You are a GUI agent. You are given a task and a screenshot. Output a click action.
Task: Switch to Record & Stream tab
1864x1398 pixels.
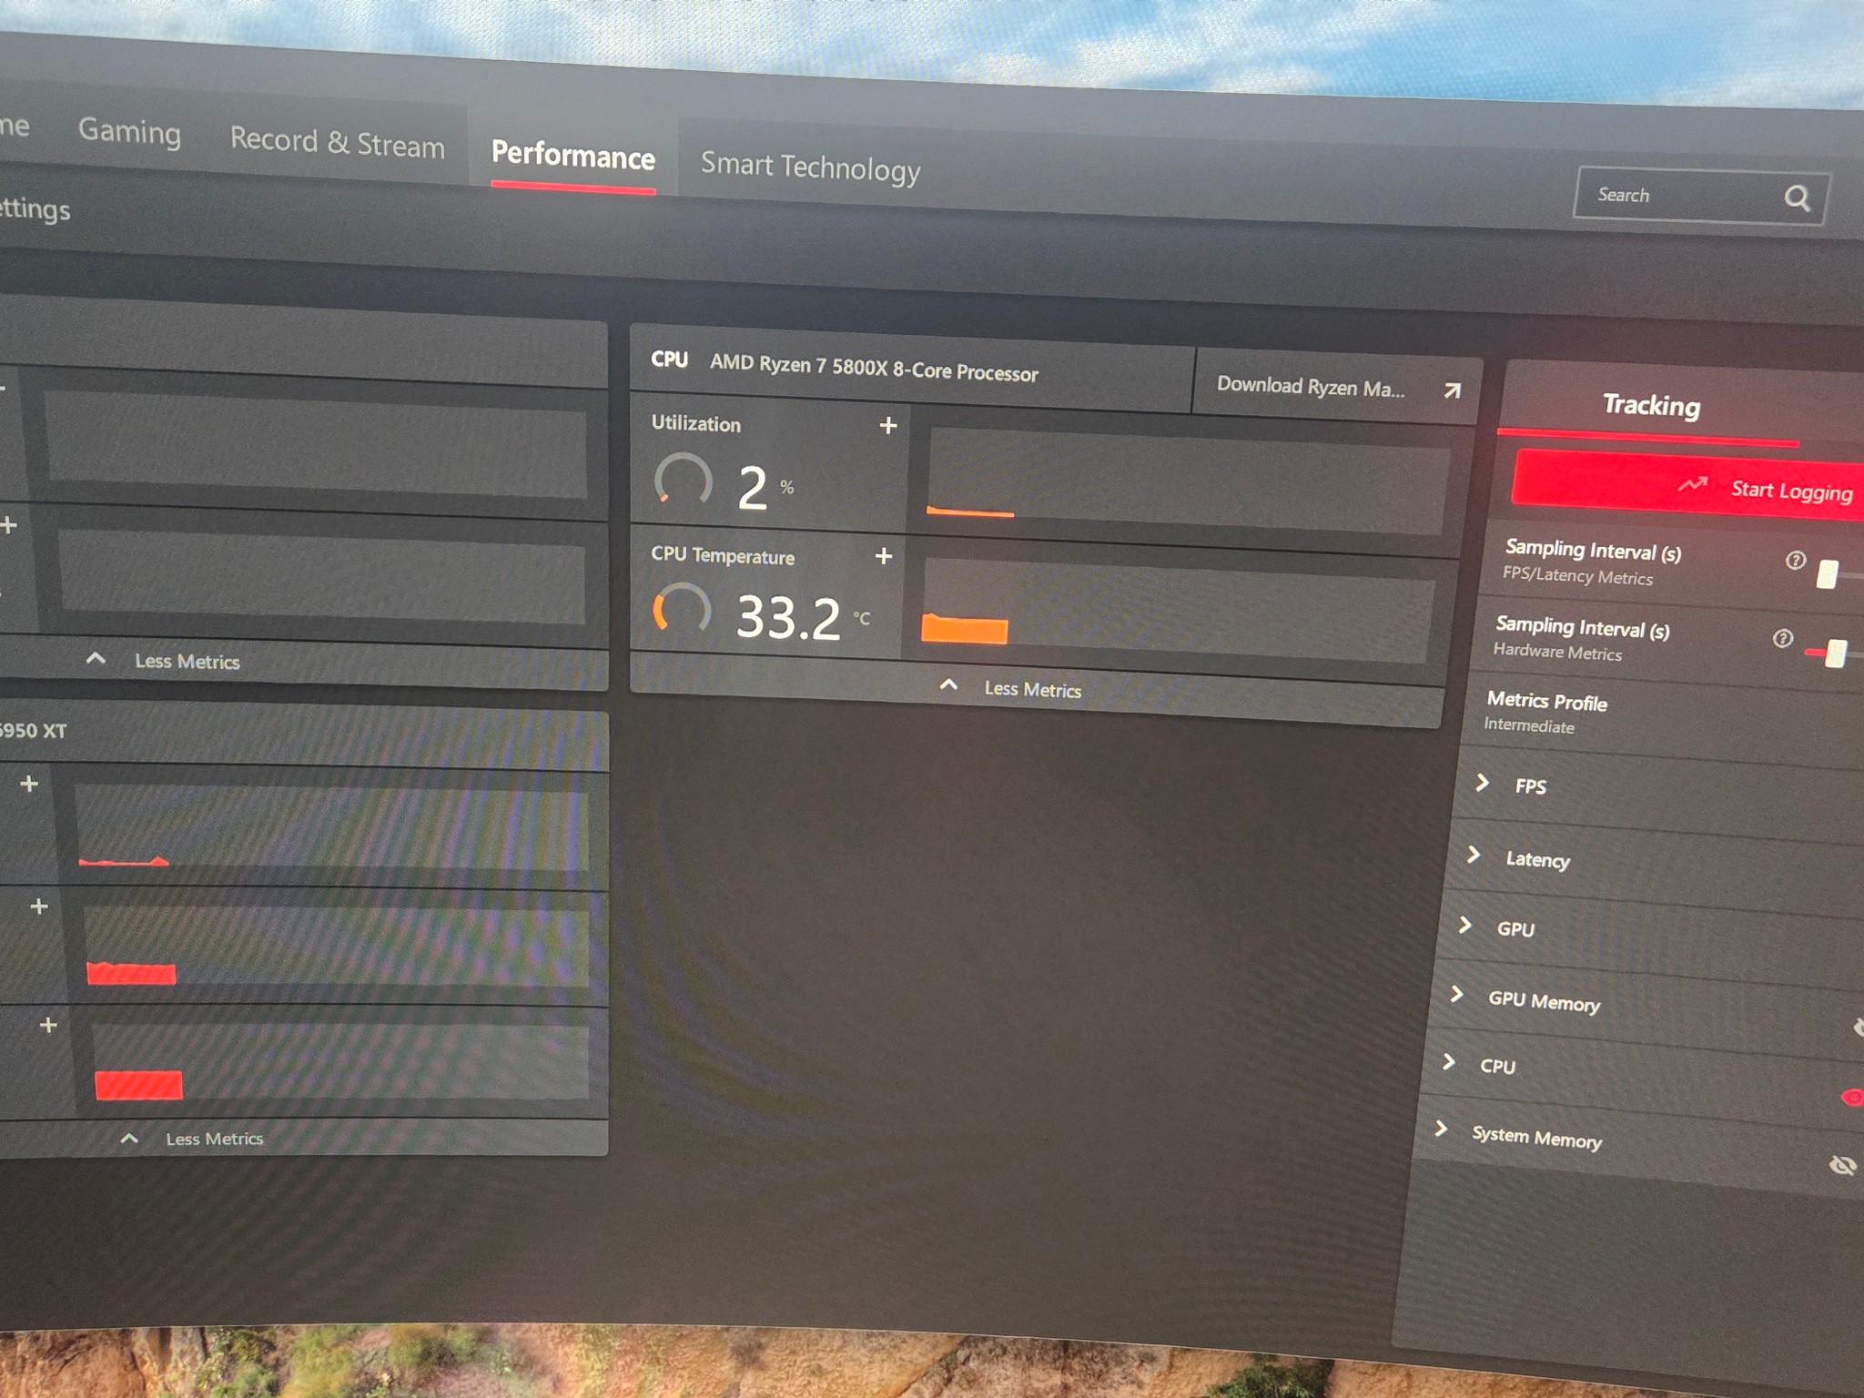[x=337, y=142]
